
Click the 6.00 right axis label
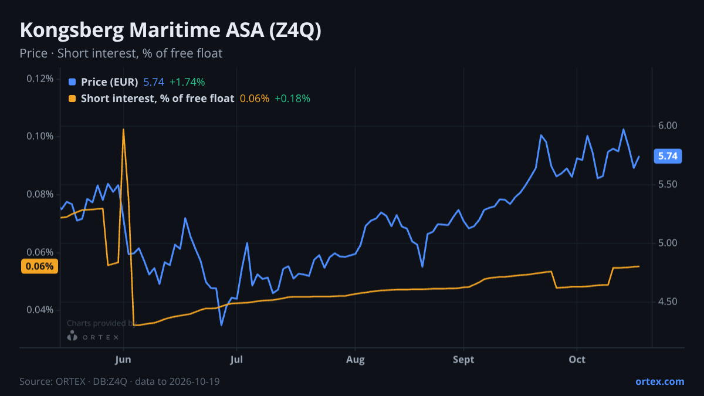coord(668,126)
